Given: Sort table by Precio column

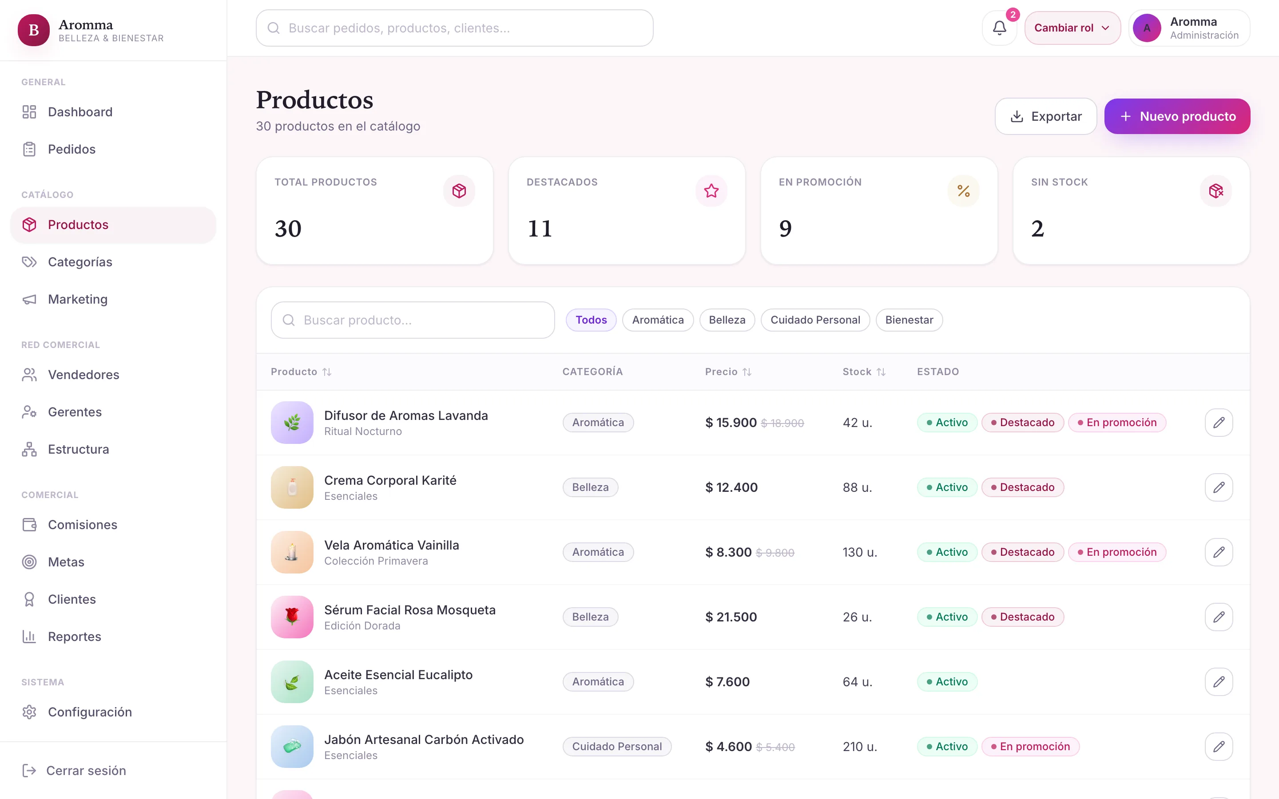Looking at the screenshot, I should [x=728, y=372].
